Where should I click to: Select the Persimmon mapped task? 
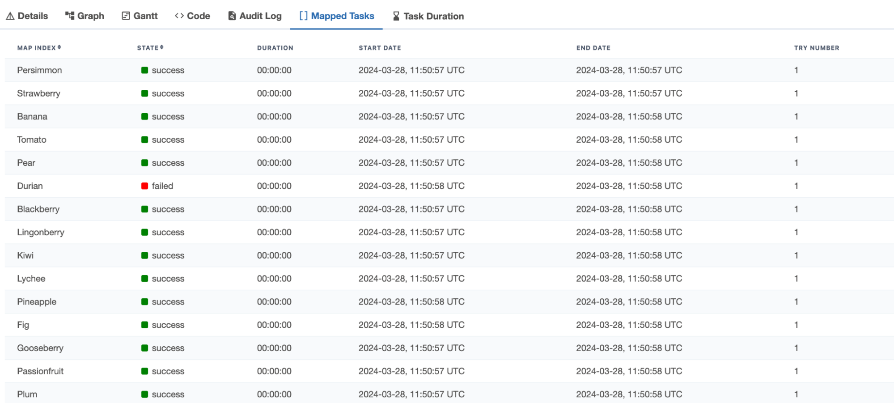(x=39, y=70)
